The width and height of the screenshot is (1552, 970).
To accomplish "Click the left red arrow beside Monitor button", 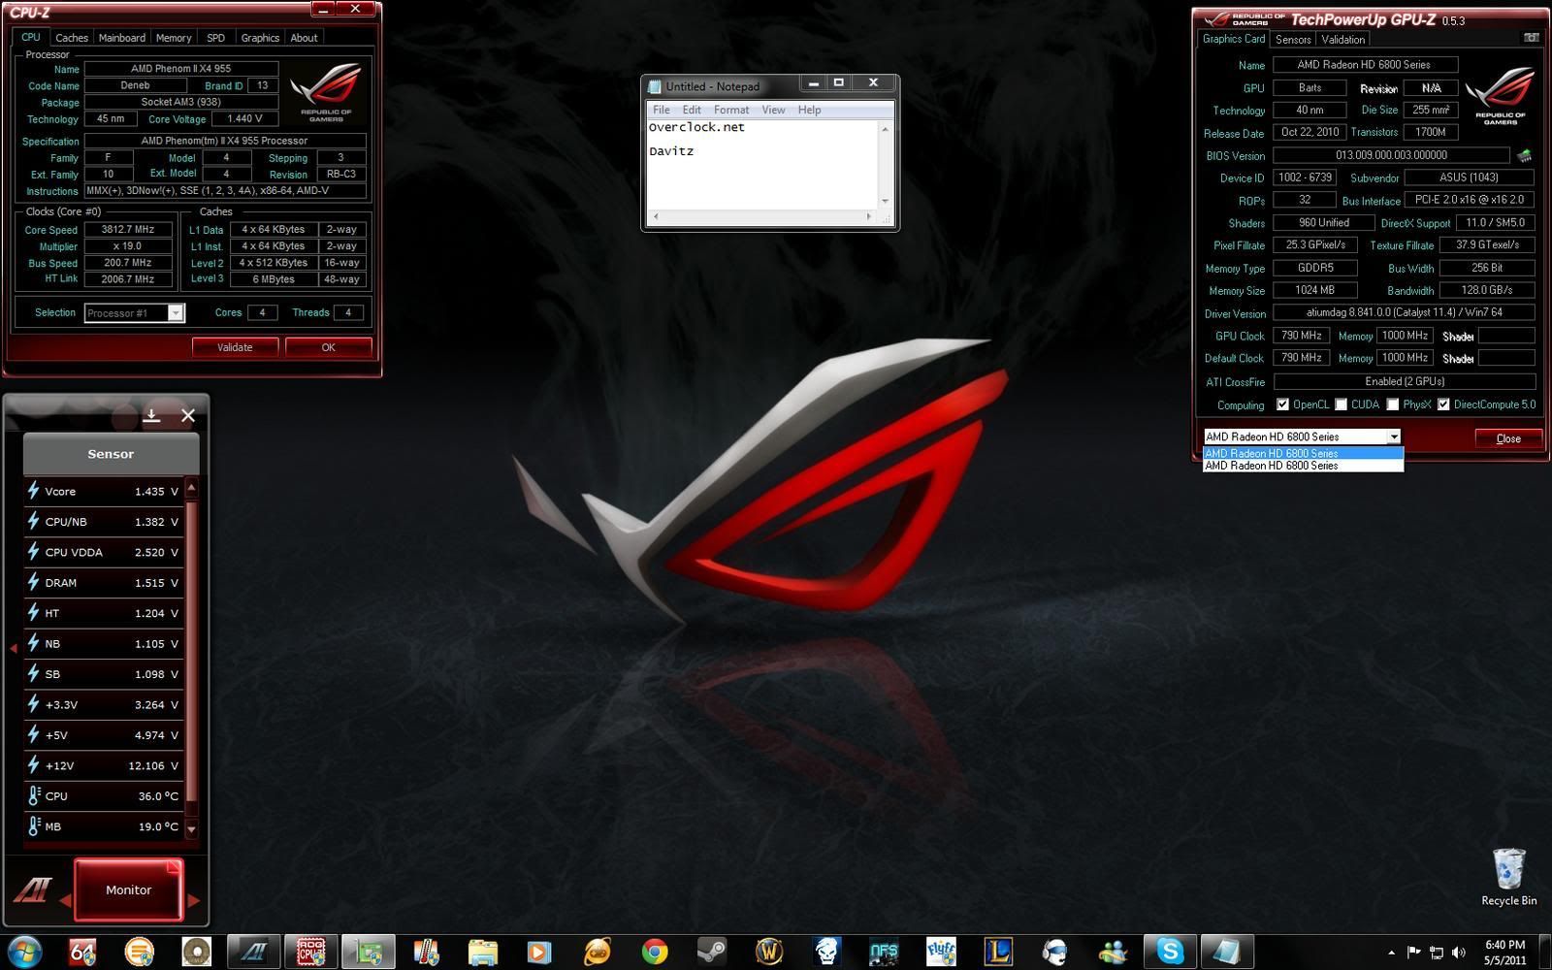I will (x=65, y=900).
